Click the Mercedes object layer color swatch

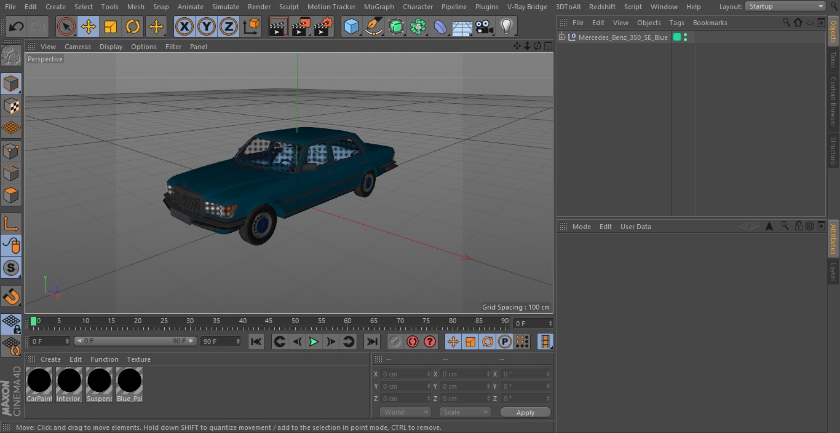point(677,37)
